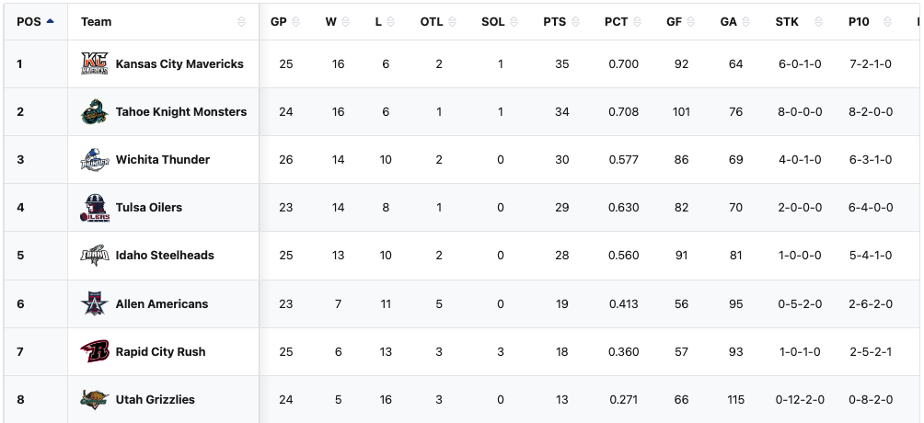This screenshot has height=423, width=924.
Task: Click the Utah Grizzlies bear logo
Action: click(95, 399)
